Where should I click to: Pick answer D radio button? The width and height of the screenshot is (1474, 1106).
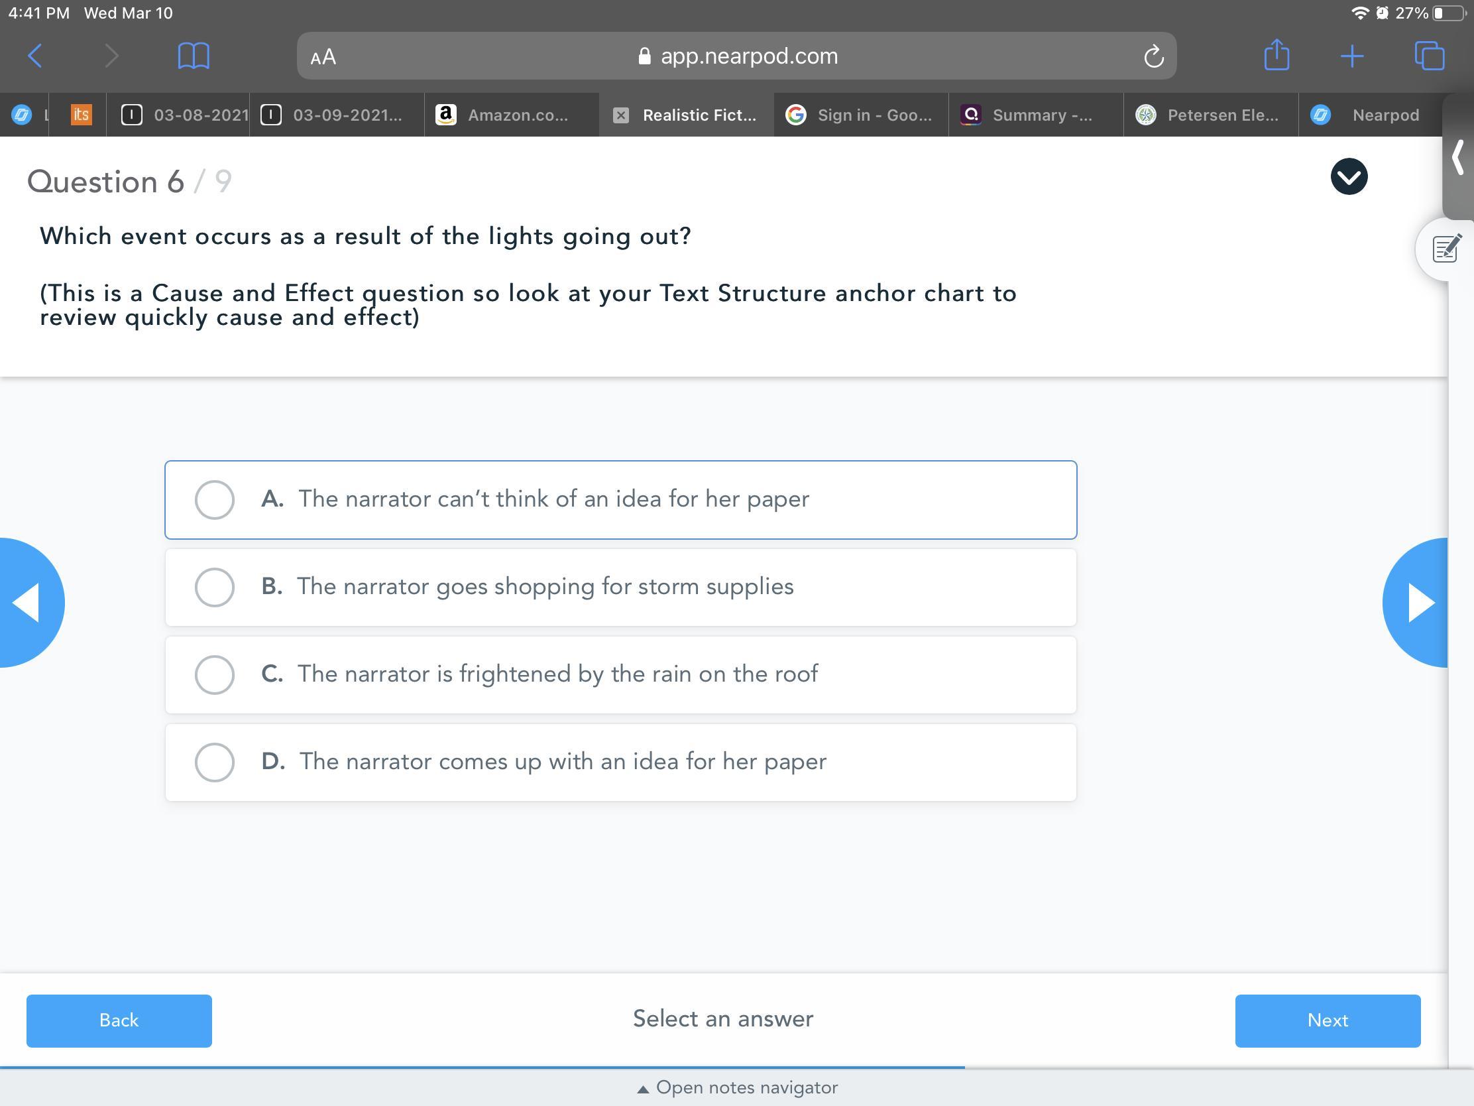214,762
